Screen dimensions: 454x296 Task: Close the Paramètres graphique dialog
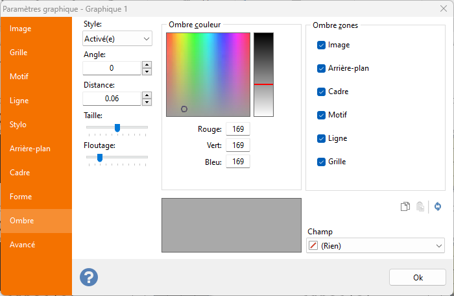[437, 8]
